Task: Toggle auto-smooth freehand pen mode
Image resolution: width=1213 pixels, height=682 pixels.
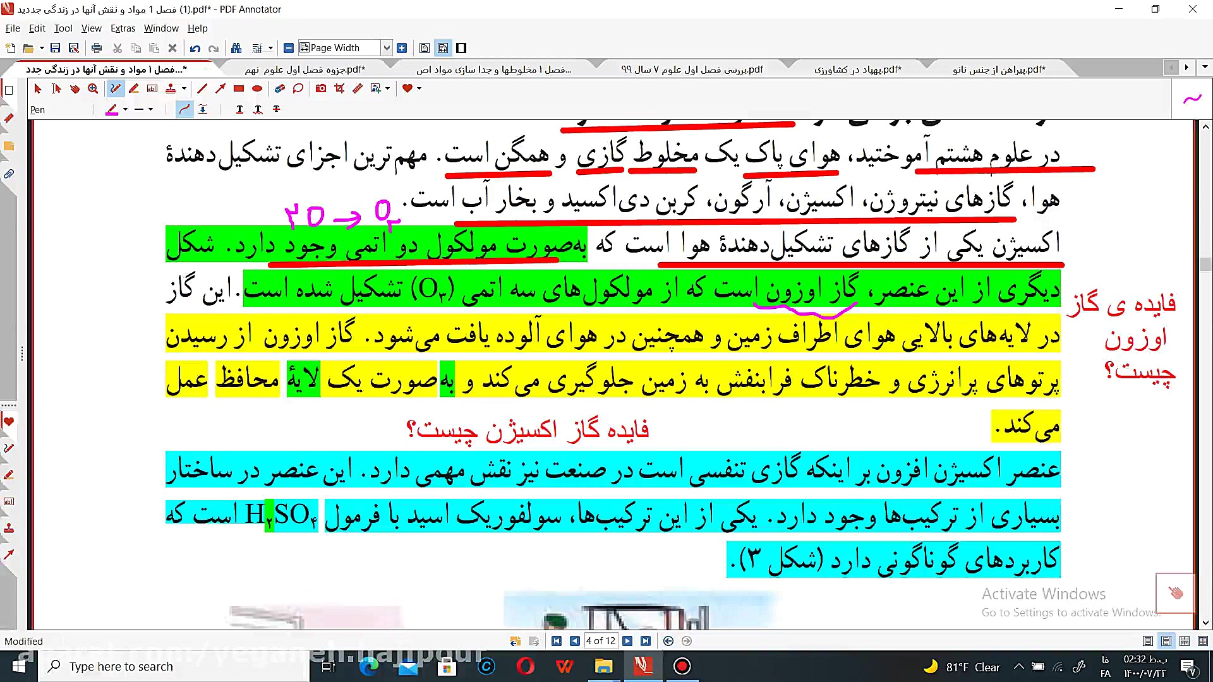Action: click(184, 109)
